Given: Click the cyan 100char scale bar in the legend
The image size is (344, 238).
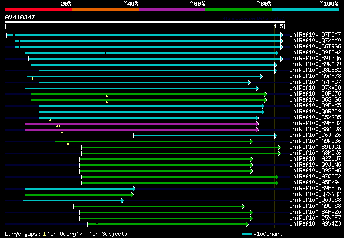Looking at the screenshot, I should [247, 234].
